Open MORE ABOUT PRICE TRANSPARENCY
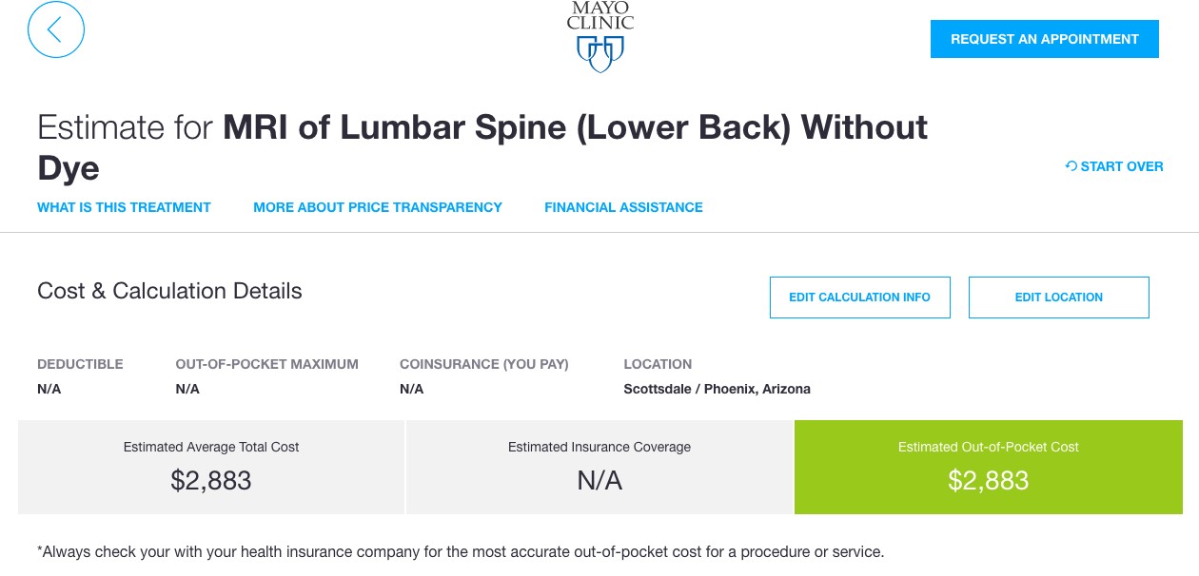 pyautogui.click(x=377, y=207)
